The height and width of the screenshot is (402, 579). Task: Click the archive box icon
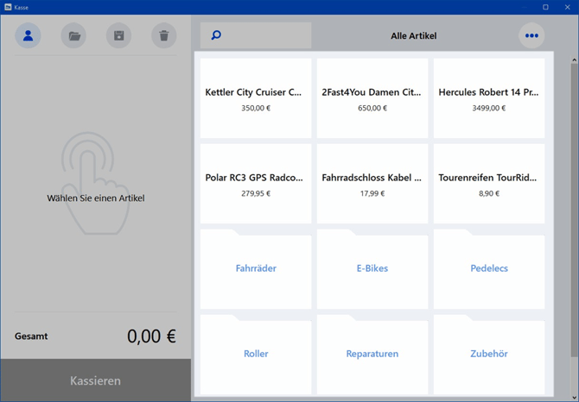point(118,35)
